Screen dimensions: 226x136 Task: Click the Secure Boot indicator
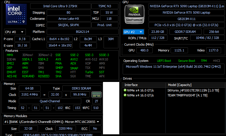[x=187, y=61]
